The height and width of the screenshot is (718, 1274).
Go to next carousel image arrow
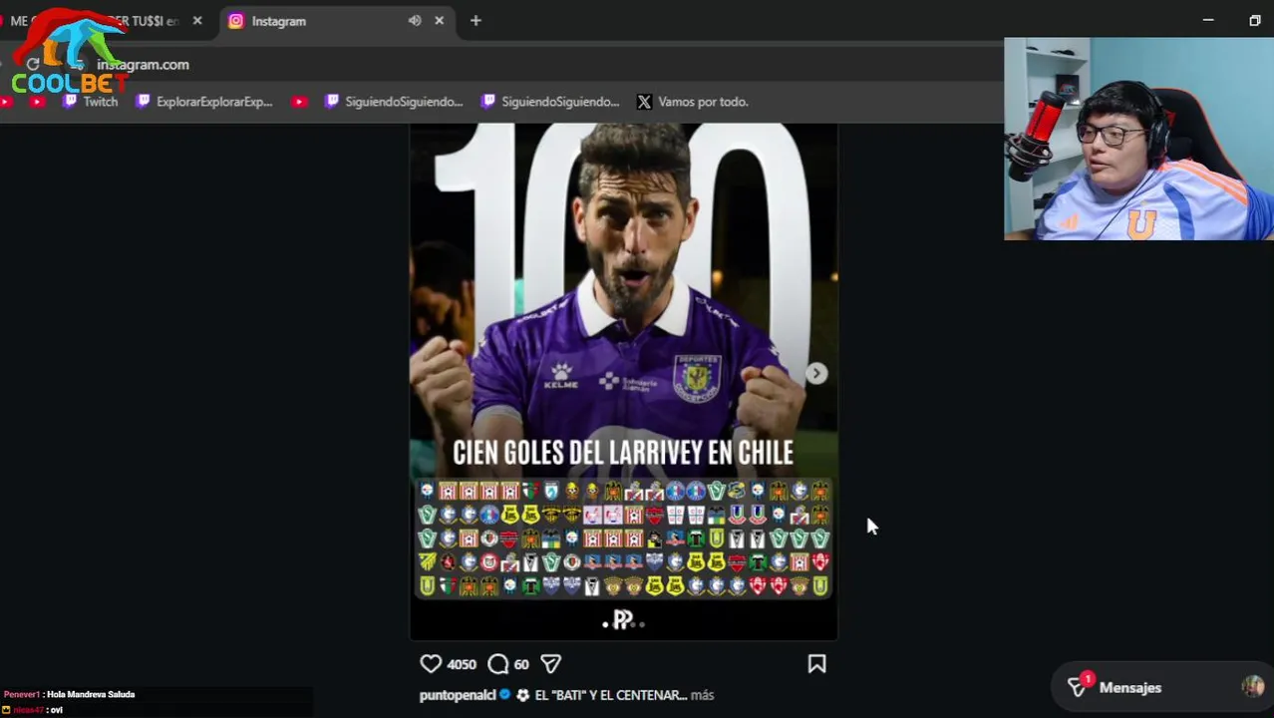(816, 373)
